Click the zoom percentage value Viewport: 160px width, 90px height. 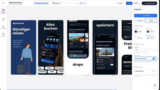click(x=81, y=3)
